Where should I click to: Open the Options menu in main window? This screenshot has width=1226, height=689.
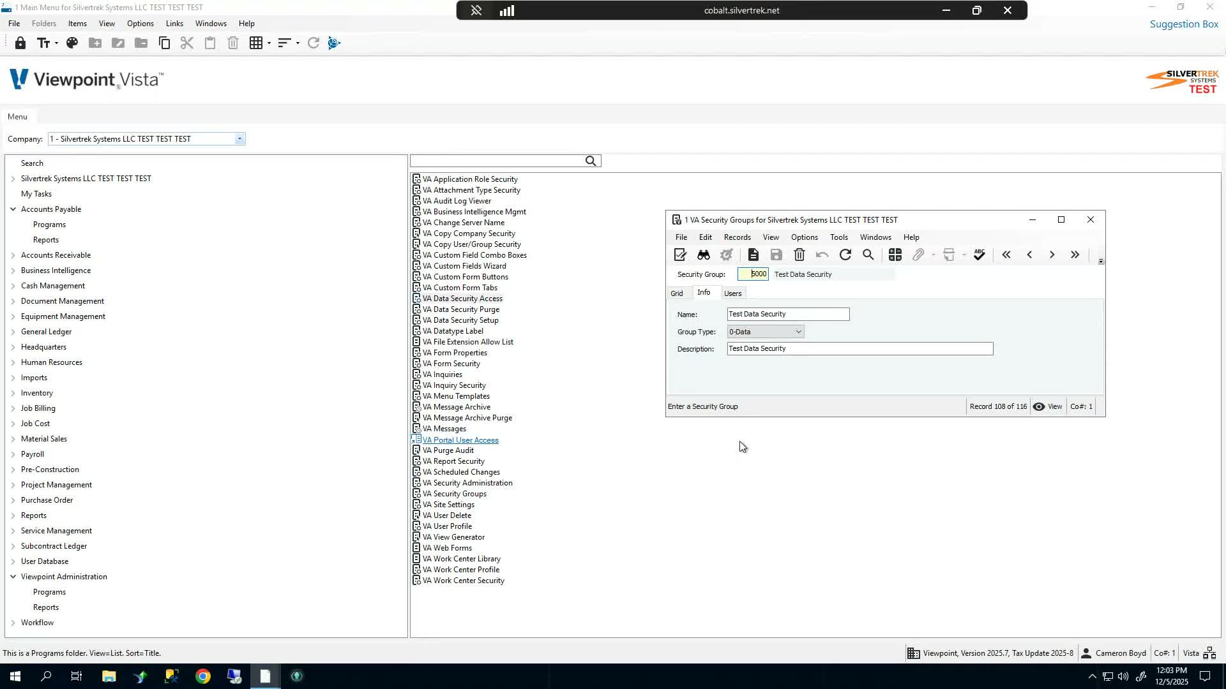click(x=140, y=24)
